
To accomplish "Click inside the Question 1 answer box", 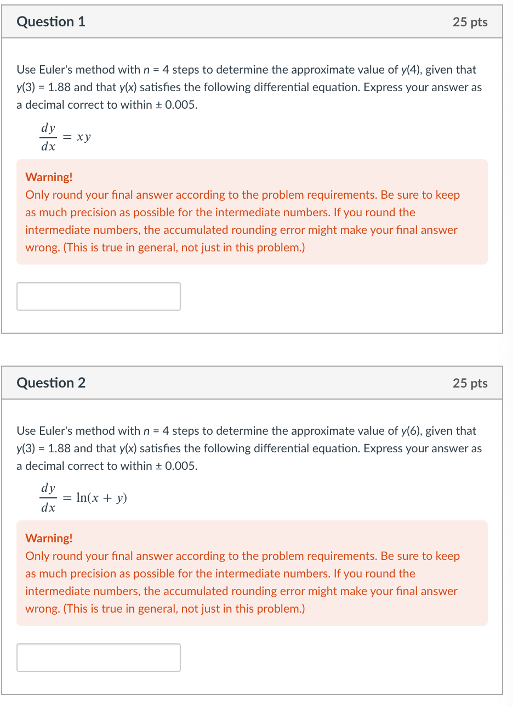I will [x=99, y=296].
